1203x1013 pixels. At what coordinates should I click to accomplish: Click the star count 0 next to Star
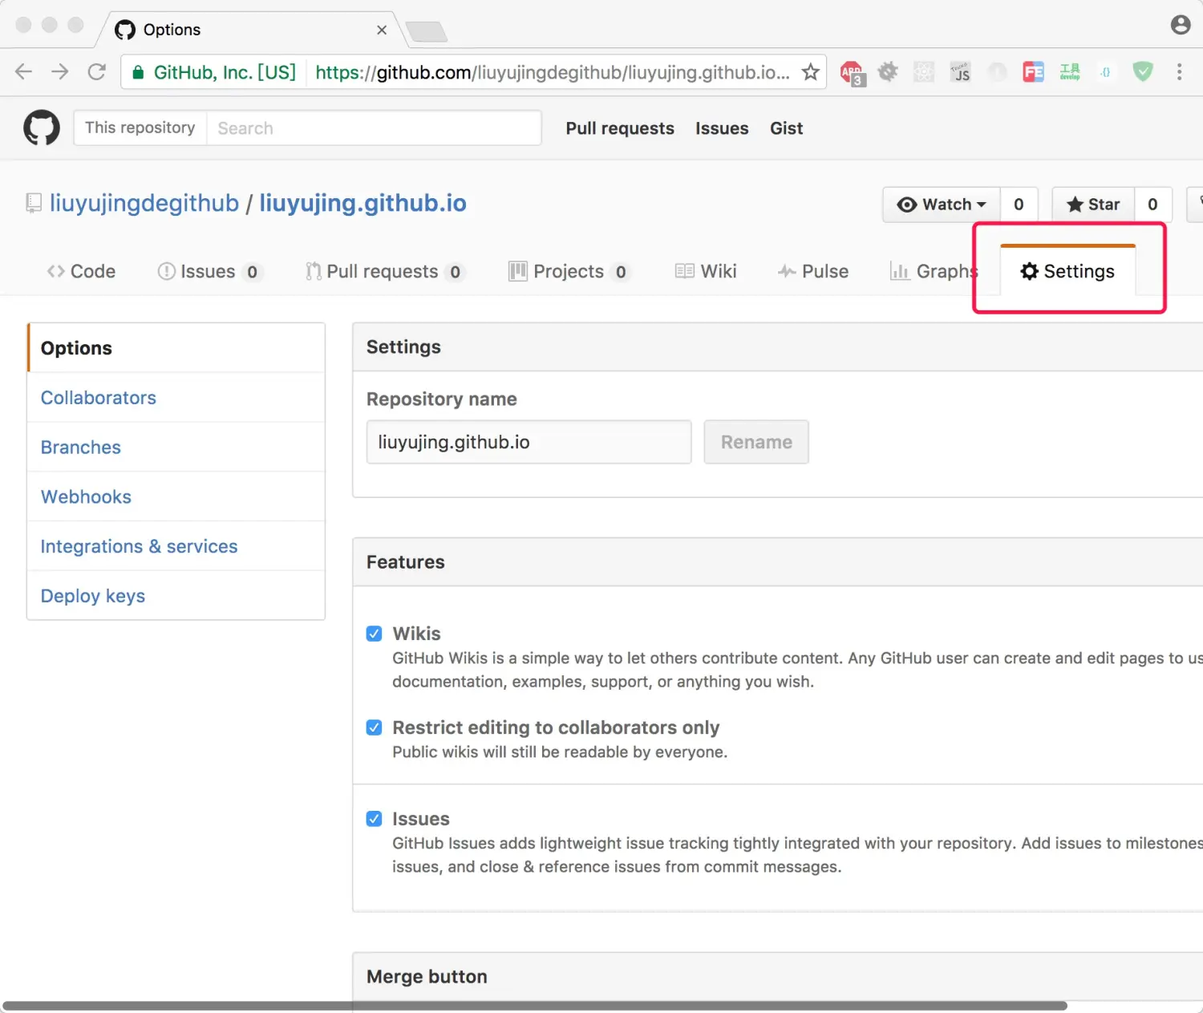[x=1152, y=205]
